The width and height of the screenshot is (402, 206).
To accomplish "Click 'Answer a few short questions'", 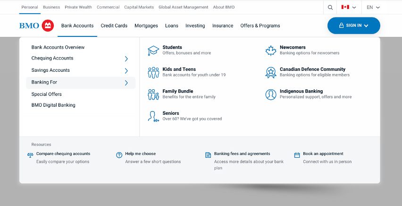I will point(153,162).
